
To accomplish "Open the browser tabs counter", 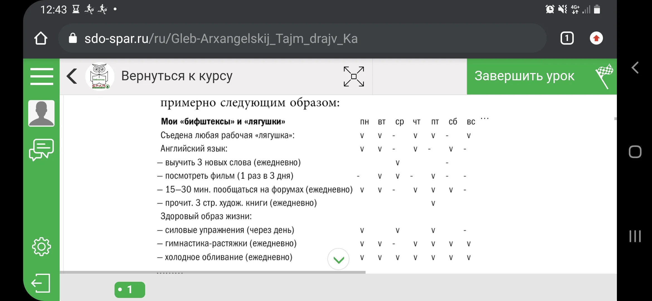I will tap(567, 38).
